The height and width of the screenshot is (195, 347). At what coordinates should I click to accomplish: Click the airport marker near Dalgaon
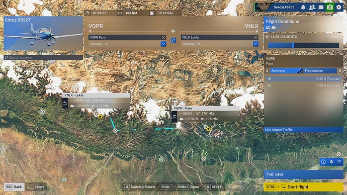[338, 154]
